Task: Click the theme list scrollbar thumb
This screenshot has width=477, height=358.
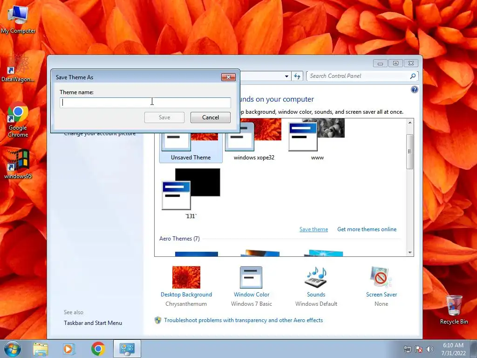Action: [410, 151]
